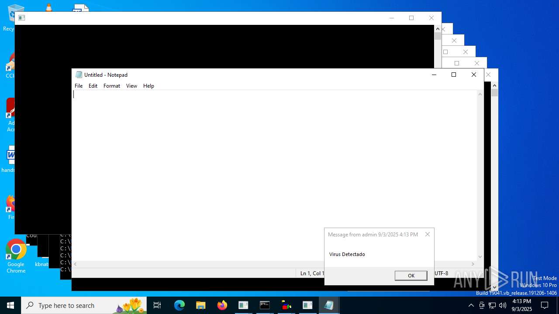Click Notepad horizontal scrollbar right arrow
559x314 pixels.
coord(473,264)
